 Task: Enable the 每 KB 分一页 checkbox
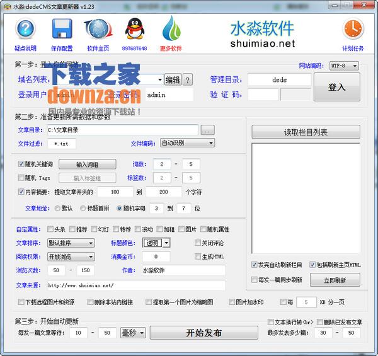[283, 302]
